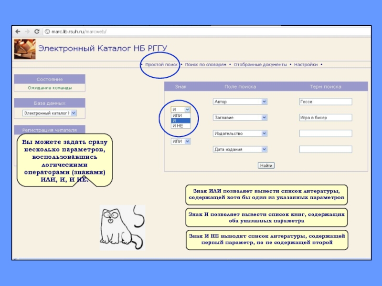Click the globe icon in the address bar
The height and width of the screenshot is (286, 382).
click(47, 31)
